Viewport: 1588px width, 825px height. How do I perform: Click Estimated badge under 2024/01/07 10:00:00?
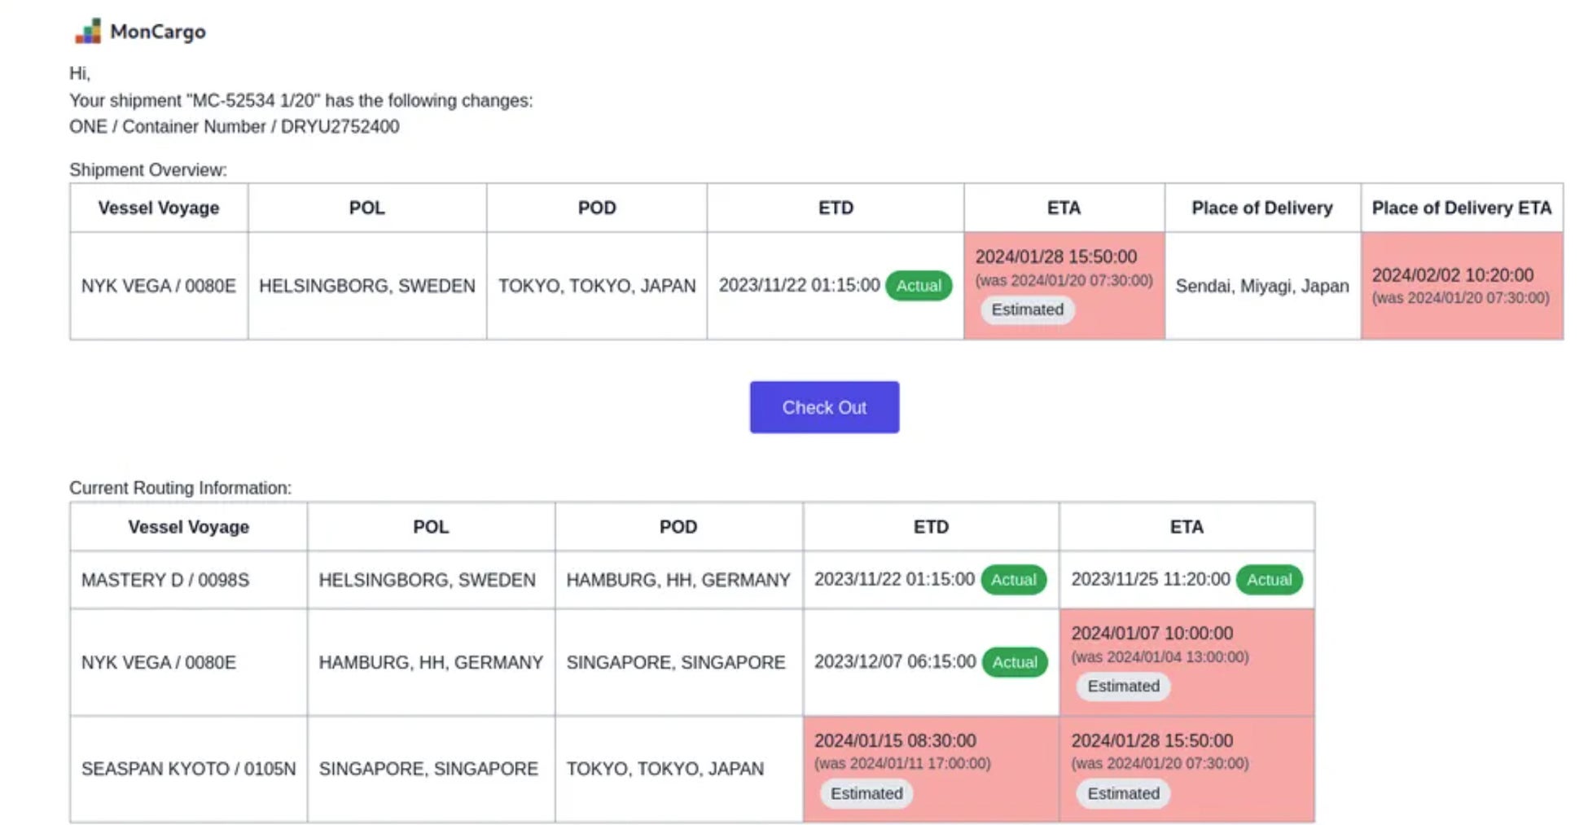1122,687
